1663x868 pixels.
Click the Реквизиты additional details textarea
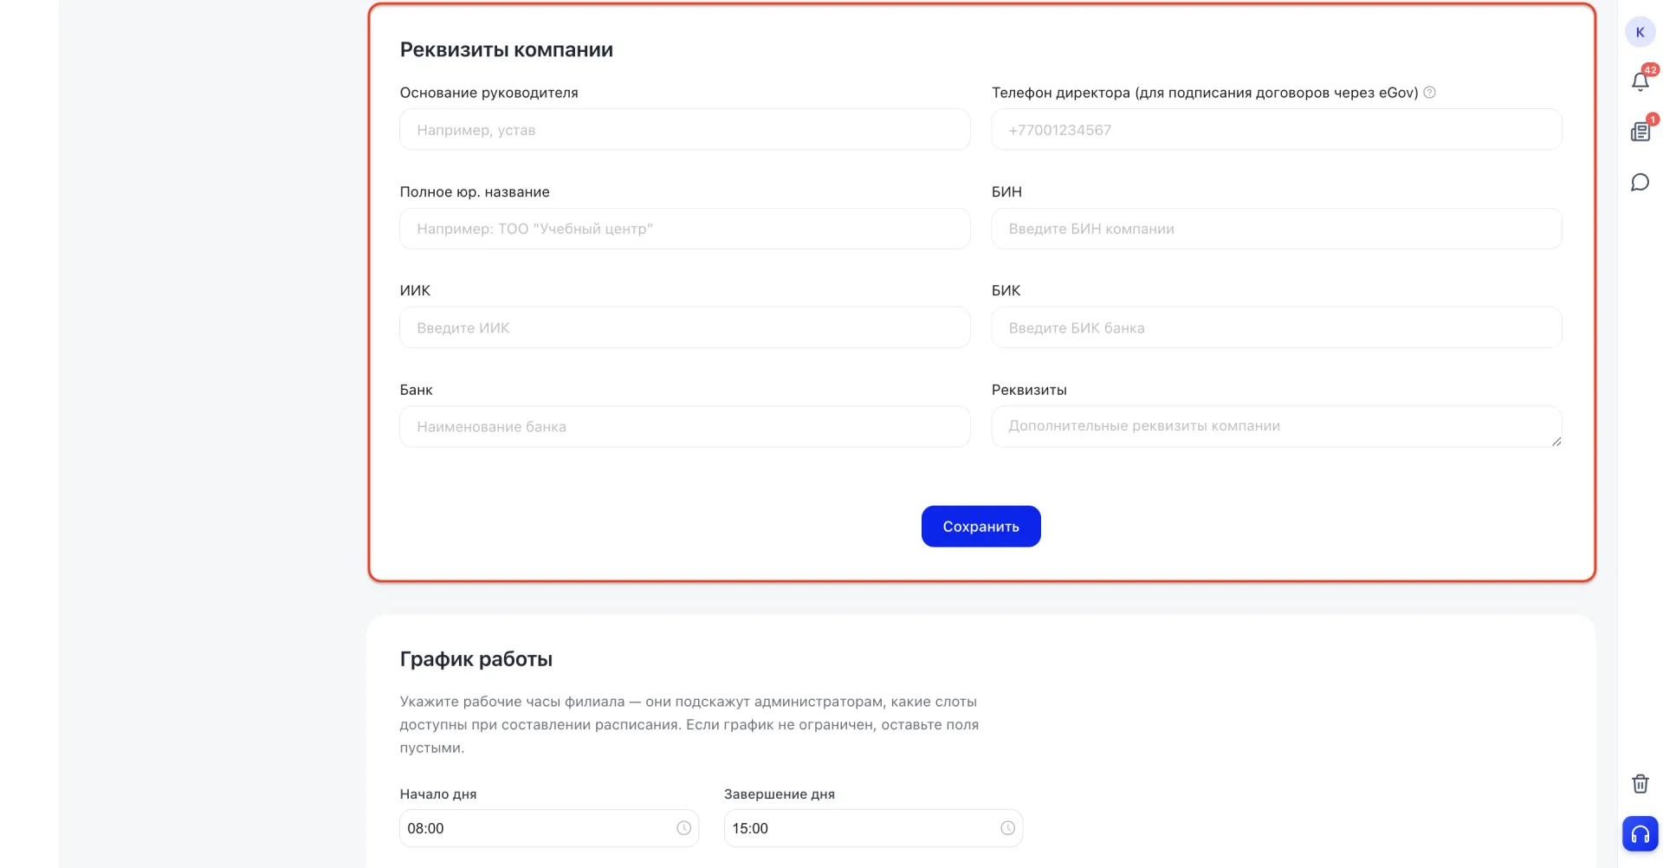(1276, 426)
